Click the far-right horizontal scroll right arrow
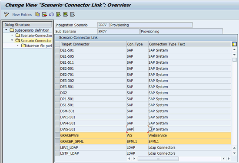The image size is (239, 163). click(x=229, y=159)
